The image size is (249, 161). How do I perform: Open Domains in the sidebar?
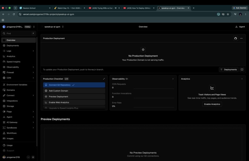[x=19, y=90]
